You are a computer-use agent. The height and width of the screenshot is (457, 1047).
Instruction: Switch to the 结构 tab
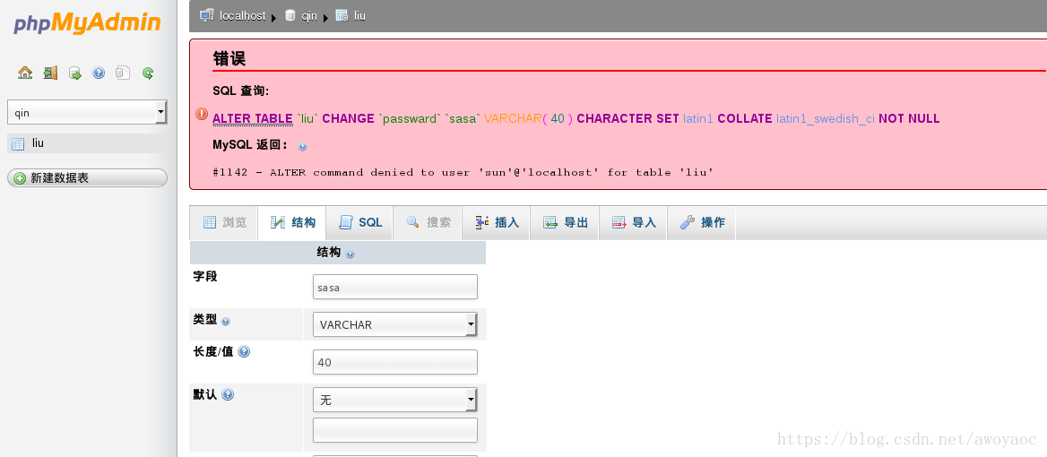(x=292, y=223)
